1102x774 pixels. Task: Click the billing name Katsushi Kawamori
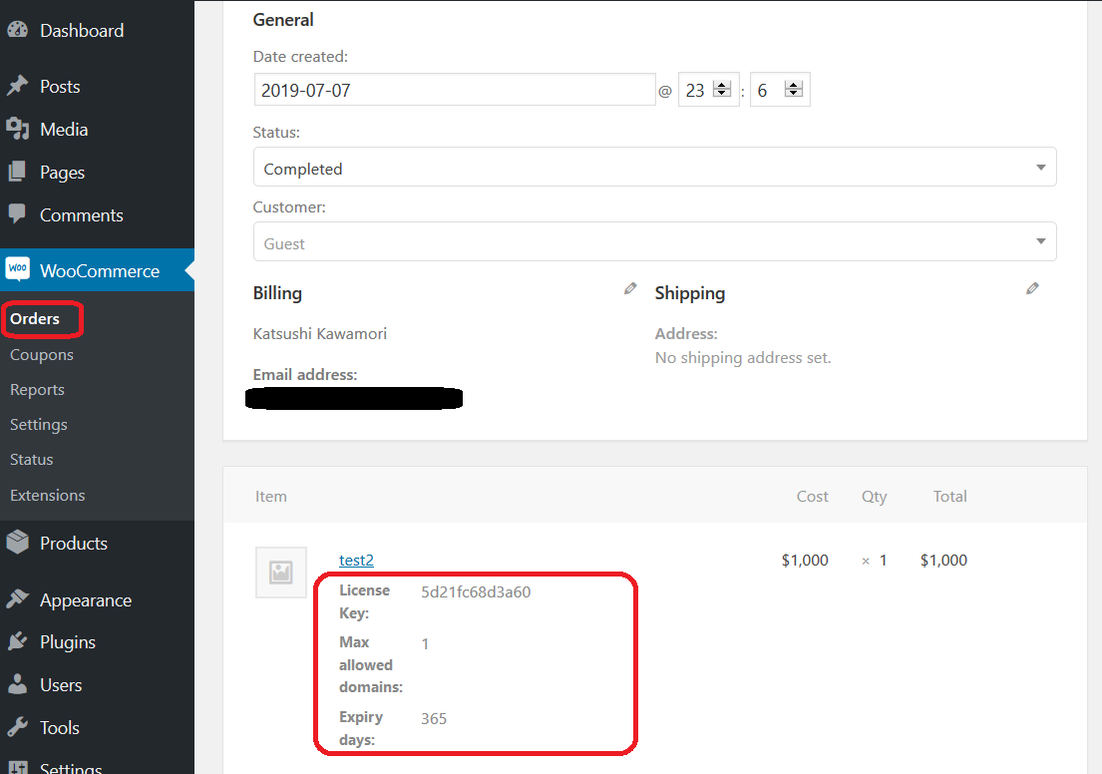tap(320, 334)
